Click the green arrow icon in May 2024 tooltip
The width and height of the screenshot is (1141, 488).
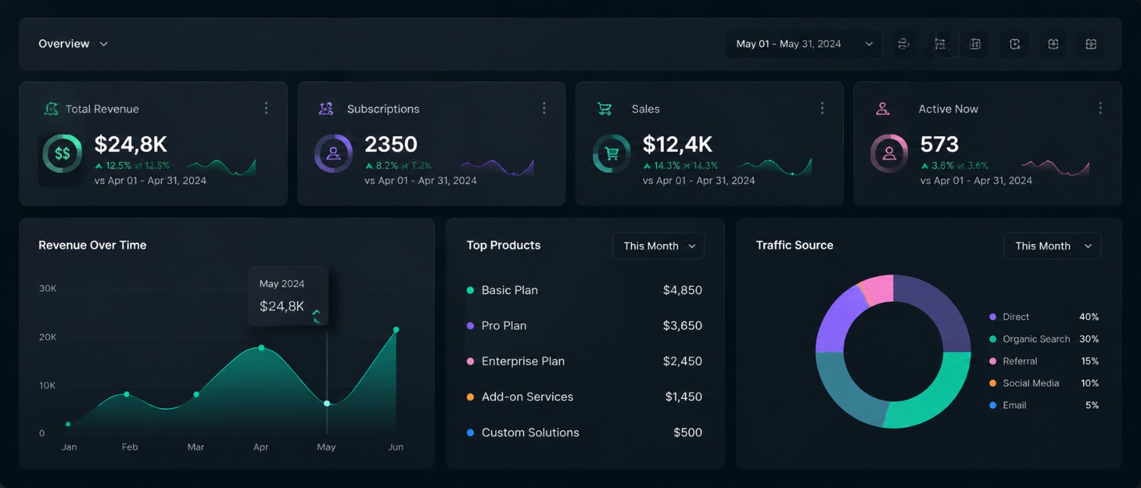coord(317,316)
